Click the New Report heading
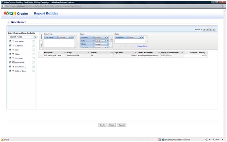The image size is (227, 142). (18, 22)
